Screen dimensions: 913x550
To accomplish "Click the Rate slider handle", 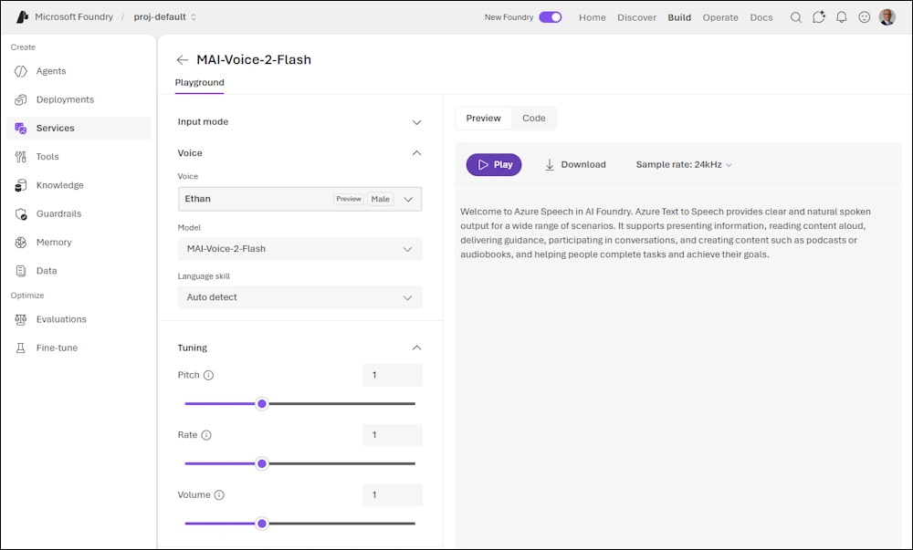I will click(x=262, y=463).
